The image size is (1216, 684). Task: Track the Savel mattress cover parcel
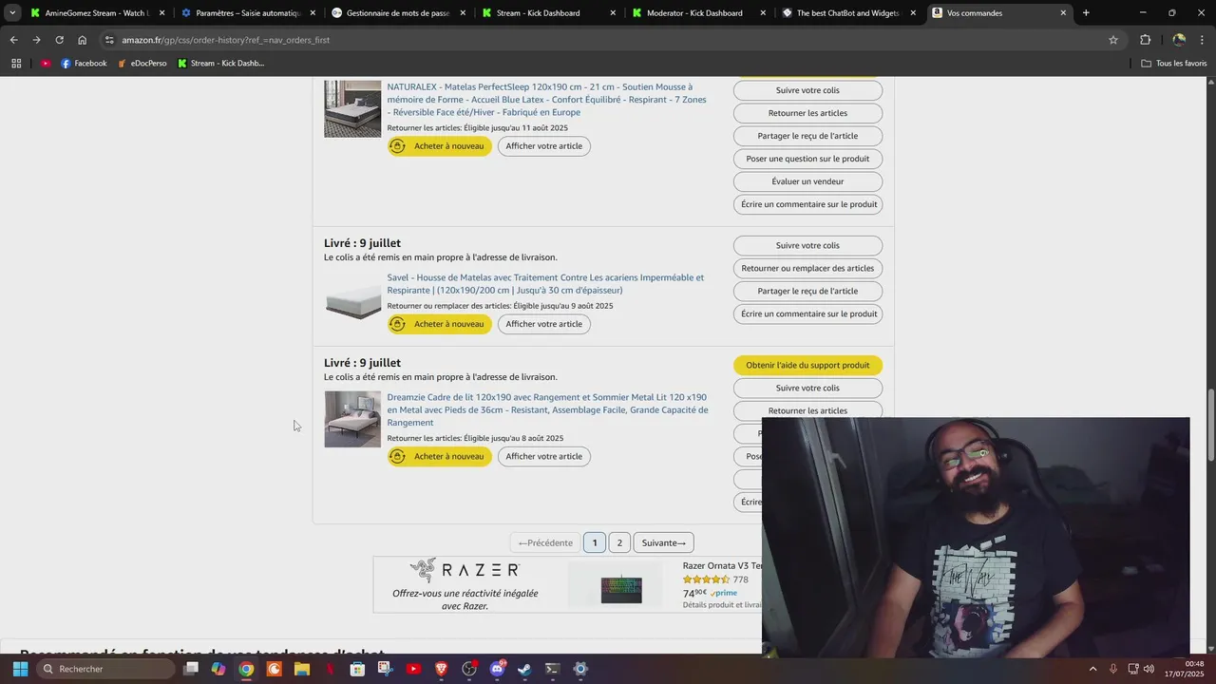[x=807, y=245]
